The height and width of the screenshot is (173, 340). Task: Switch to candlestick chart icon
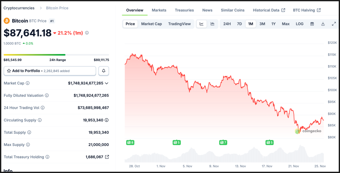[x=213, y=24]
